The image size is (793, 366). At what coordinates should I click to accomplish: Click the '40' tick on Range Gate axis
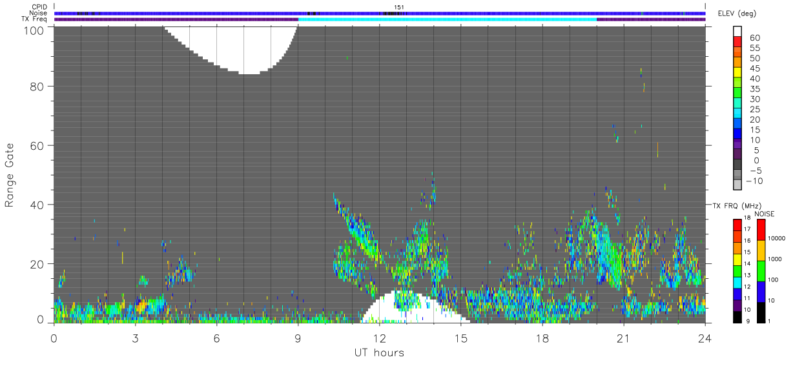pos(37,205)
